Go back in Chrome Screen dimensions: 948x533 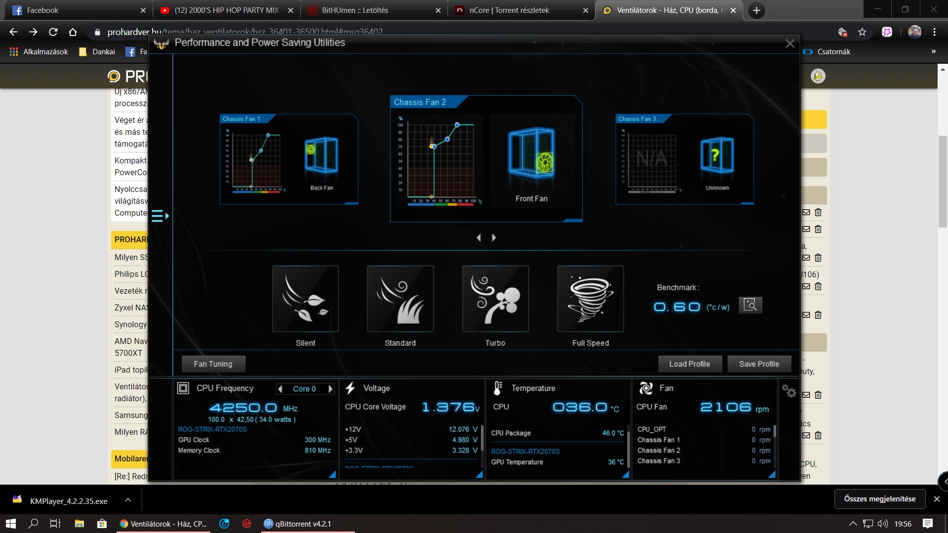click(x=13, y=32)
